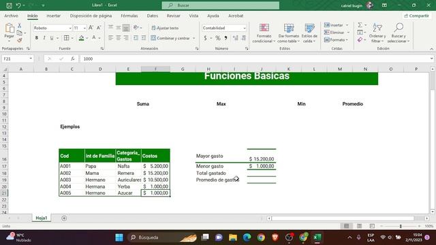Switch to the Datos tab

(x=153, y=16)
